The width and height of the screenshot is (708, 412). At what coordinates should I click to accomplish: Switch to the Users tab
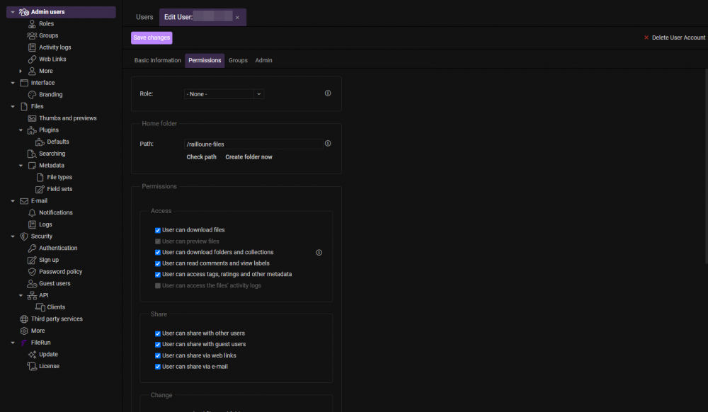144,17
